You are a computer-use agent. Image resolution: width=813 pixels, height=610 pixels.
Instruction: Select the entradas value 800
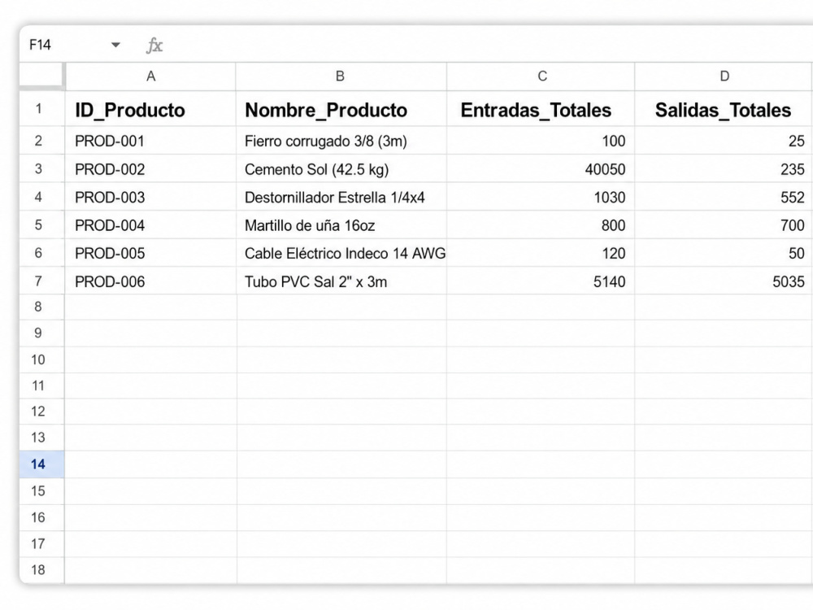541,224
